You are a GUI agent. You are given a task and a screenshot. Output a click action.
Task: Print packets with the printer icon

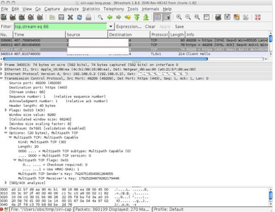(x=88, y=17)
